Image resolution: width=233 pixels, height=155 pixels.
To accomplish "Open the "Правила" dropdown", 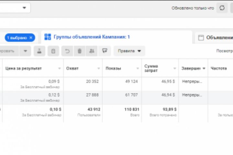I will pos(129,51).
